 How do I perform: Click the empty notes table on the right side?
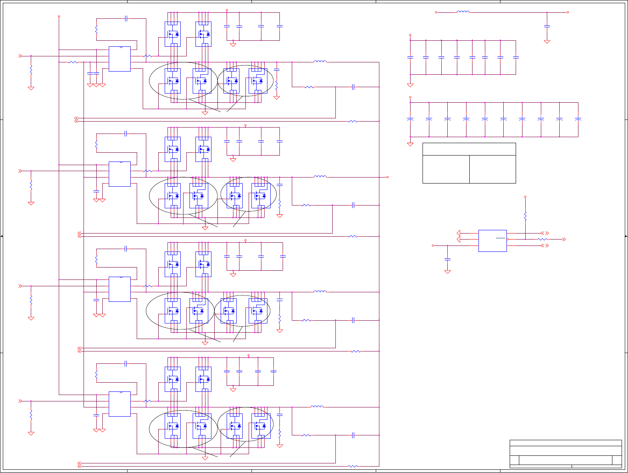point(469,163)
